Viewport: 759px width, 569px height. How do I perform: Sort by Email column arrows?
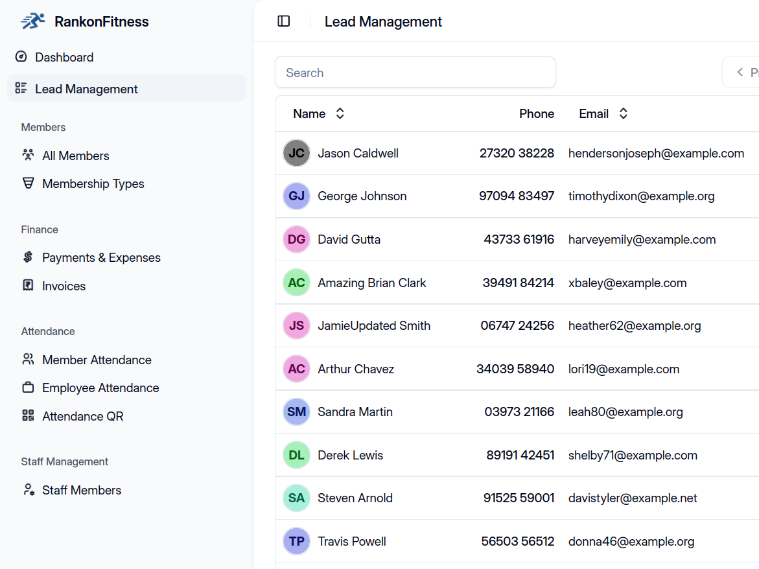[x=624, y=113]
